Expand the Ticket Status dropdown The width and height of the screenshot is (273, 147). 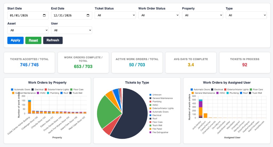[x=115, y=15]
